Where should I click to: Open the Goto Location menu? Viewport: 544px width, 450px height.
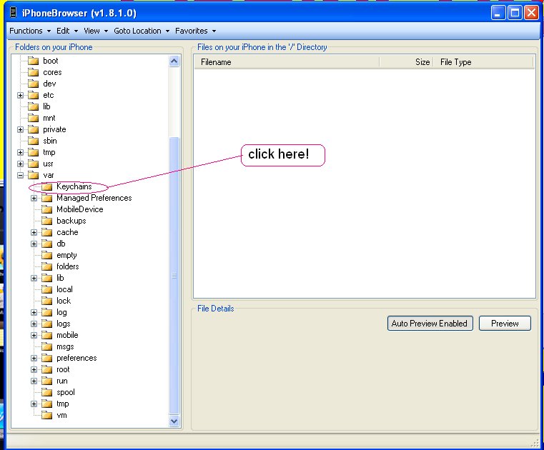coord(142,31)
